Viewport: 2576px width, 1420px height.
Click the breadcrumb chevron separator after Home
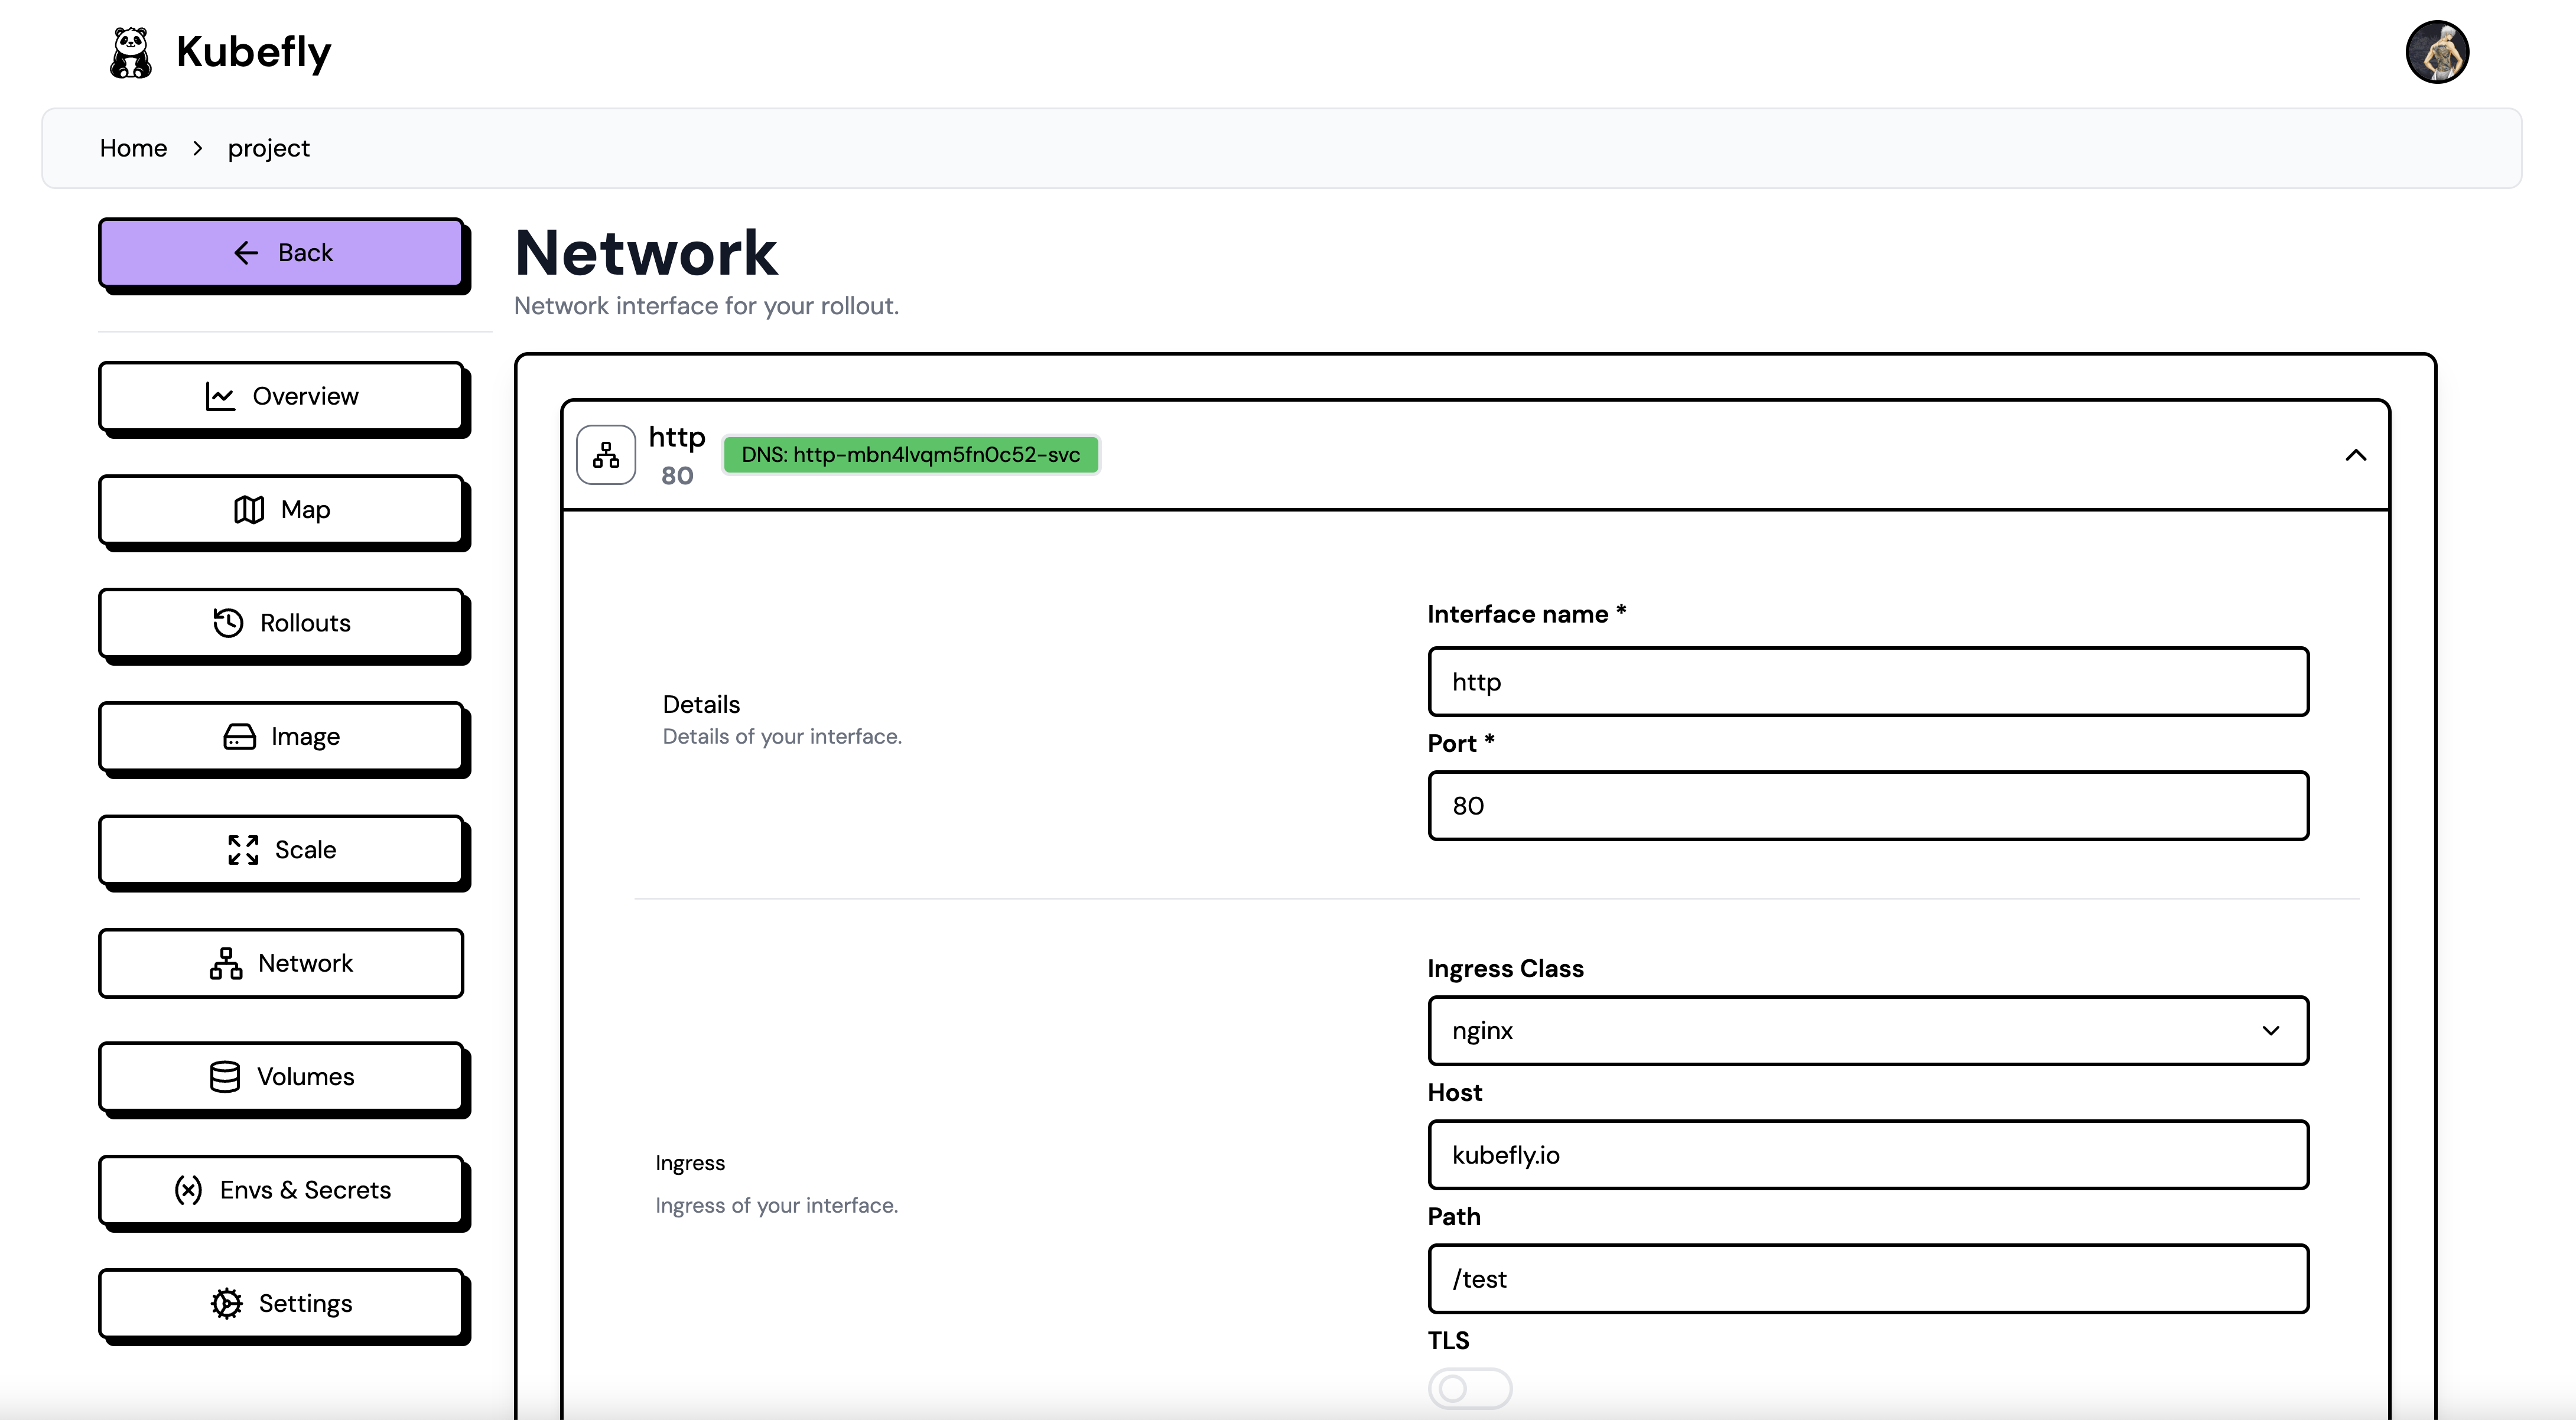pos(198,149)
